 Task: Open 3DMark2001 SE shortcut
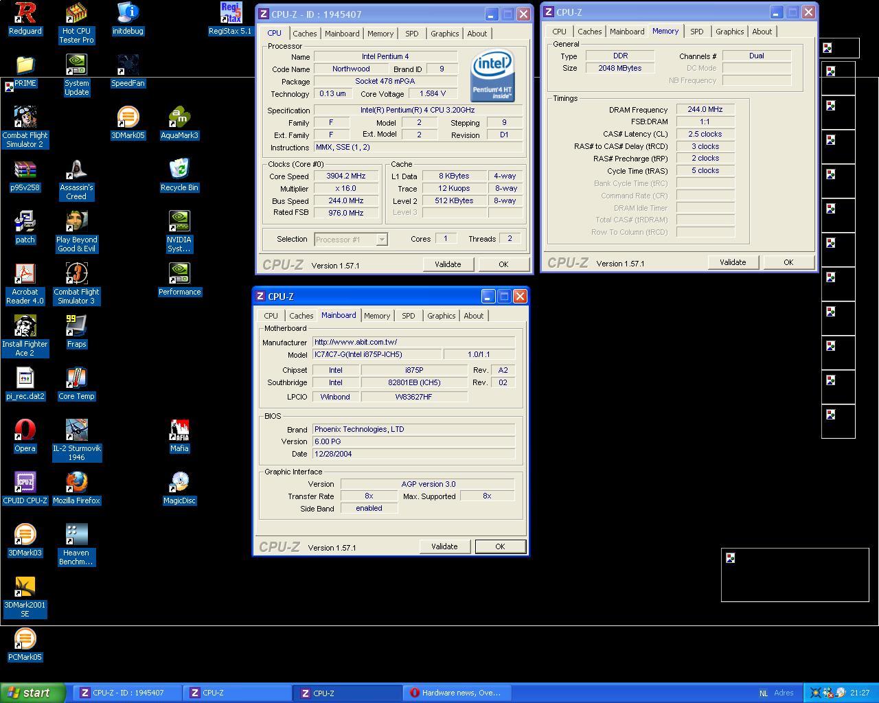(25, 597)
